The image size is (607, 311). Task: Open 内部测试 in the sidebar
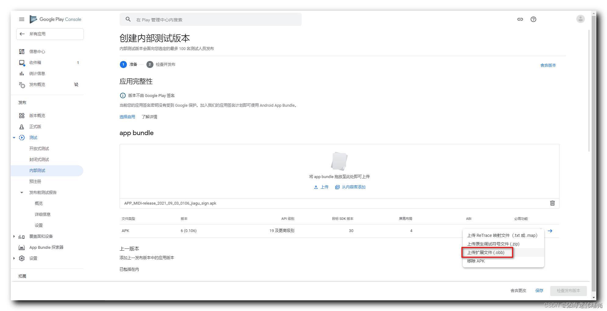point(47,171)
